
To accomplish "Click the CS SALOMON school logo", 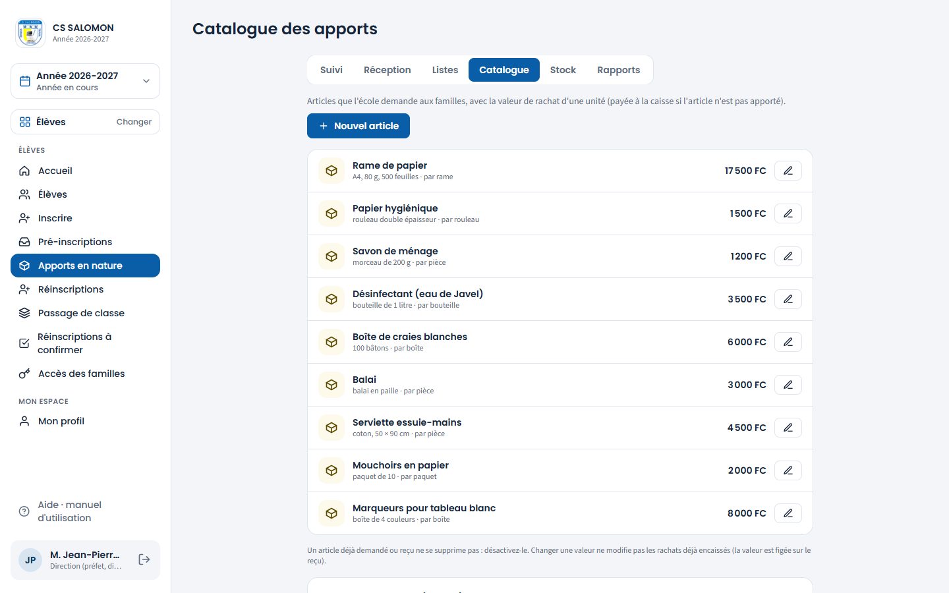I will (x=30, y=33).
